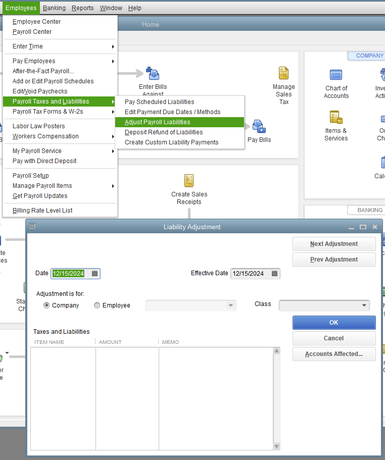This screenshot has height=460, width=385.
Task: Expand the Workers Compensation submenu
Action: click(113, 136)
